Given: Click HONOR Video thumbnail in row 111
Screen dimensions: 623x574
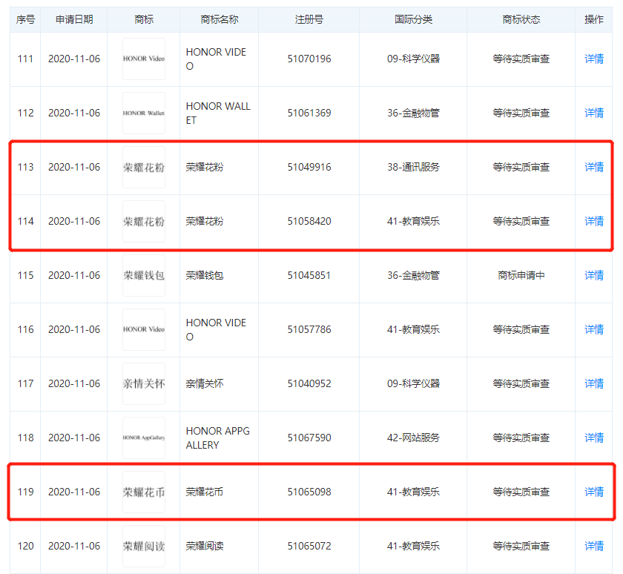Looking at the screenshot, I should coord(144,59).
